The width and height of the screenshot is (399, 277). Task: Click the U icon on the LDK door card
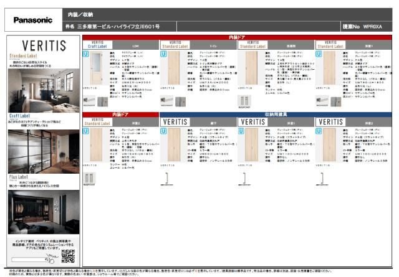(86, 54)
